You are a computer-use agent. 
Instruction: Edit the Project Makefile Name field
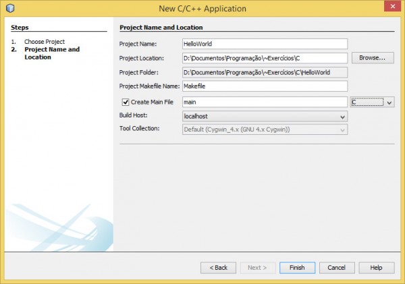point(265,86)
